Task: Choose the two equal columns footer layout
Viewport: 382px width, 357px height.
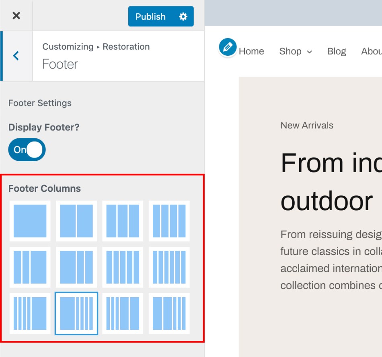Action: pos(76,221)
